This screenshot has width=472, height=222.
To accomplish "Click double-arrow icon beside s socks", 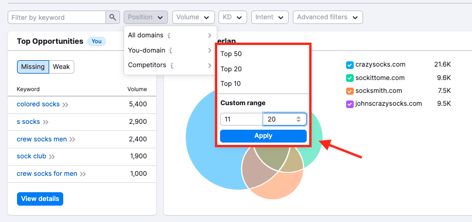I will coord(46,122).
